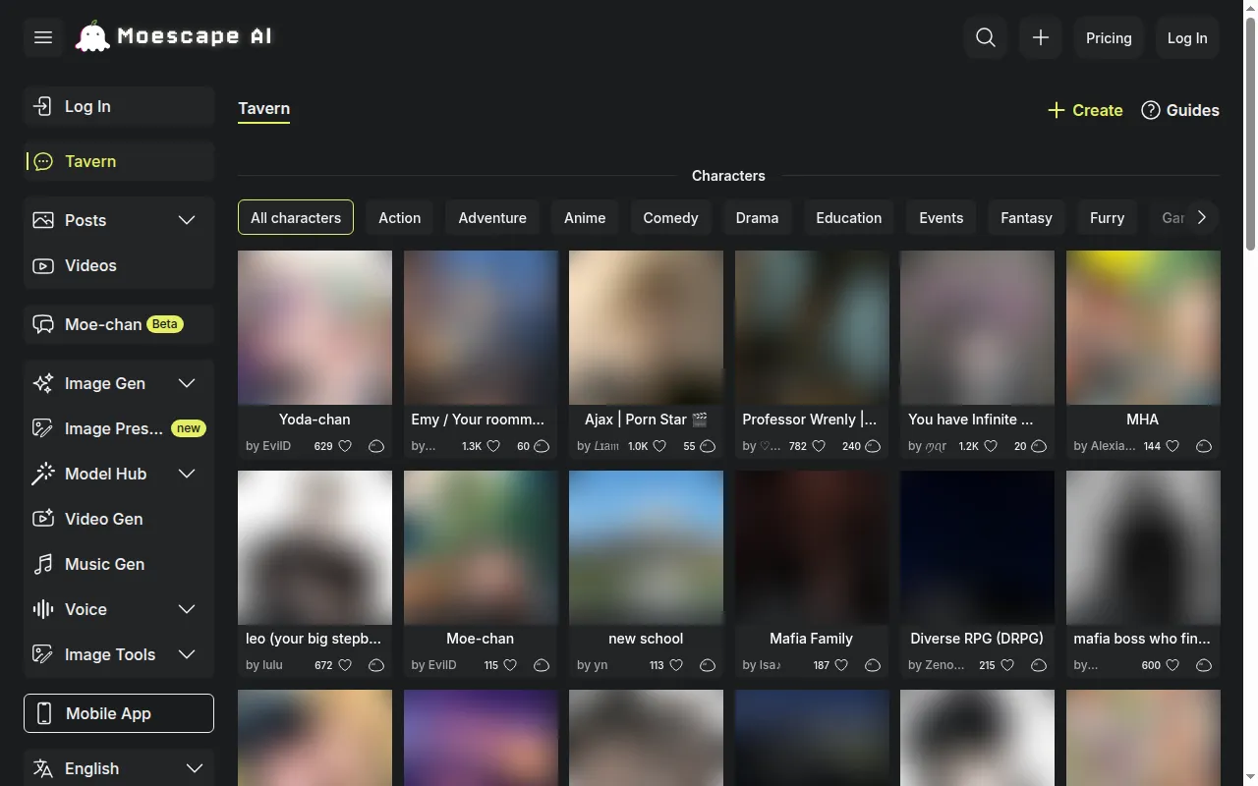1258x786 pixels.
Task: Select Tavern in the sidebar
Action: click(x=119, y=161)
